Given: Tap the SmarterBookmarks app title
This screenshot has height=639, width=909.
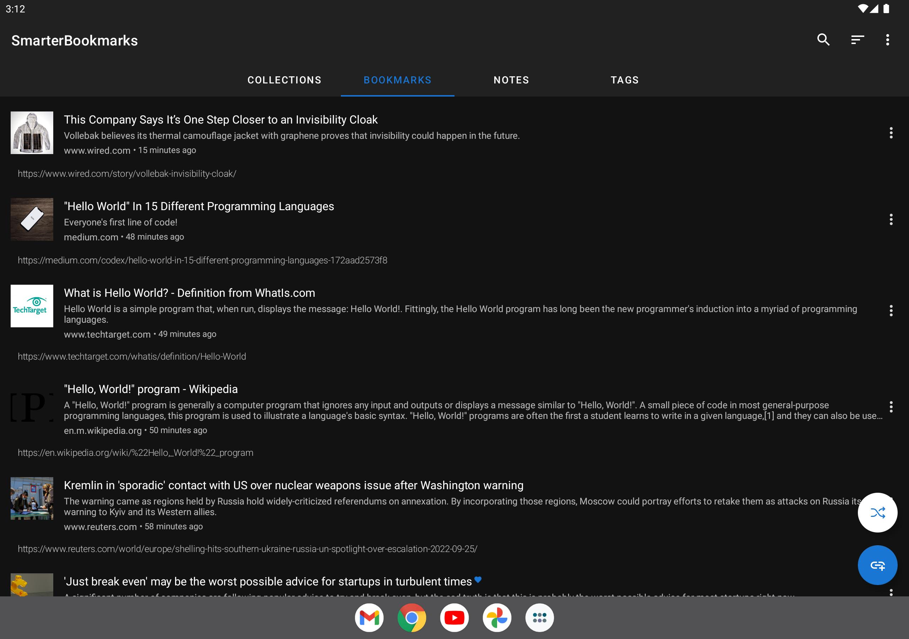Looking at the screenshot, I should pyautogui.click(x=75, y=40).
